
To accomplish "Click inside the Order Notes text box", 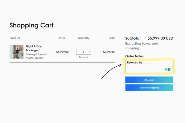I will [x=149, y=66].
